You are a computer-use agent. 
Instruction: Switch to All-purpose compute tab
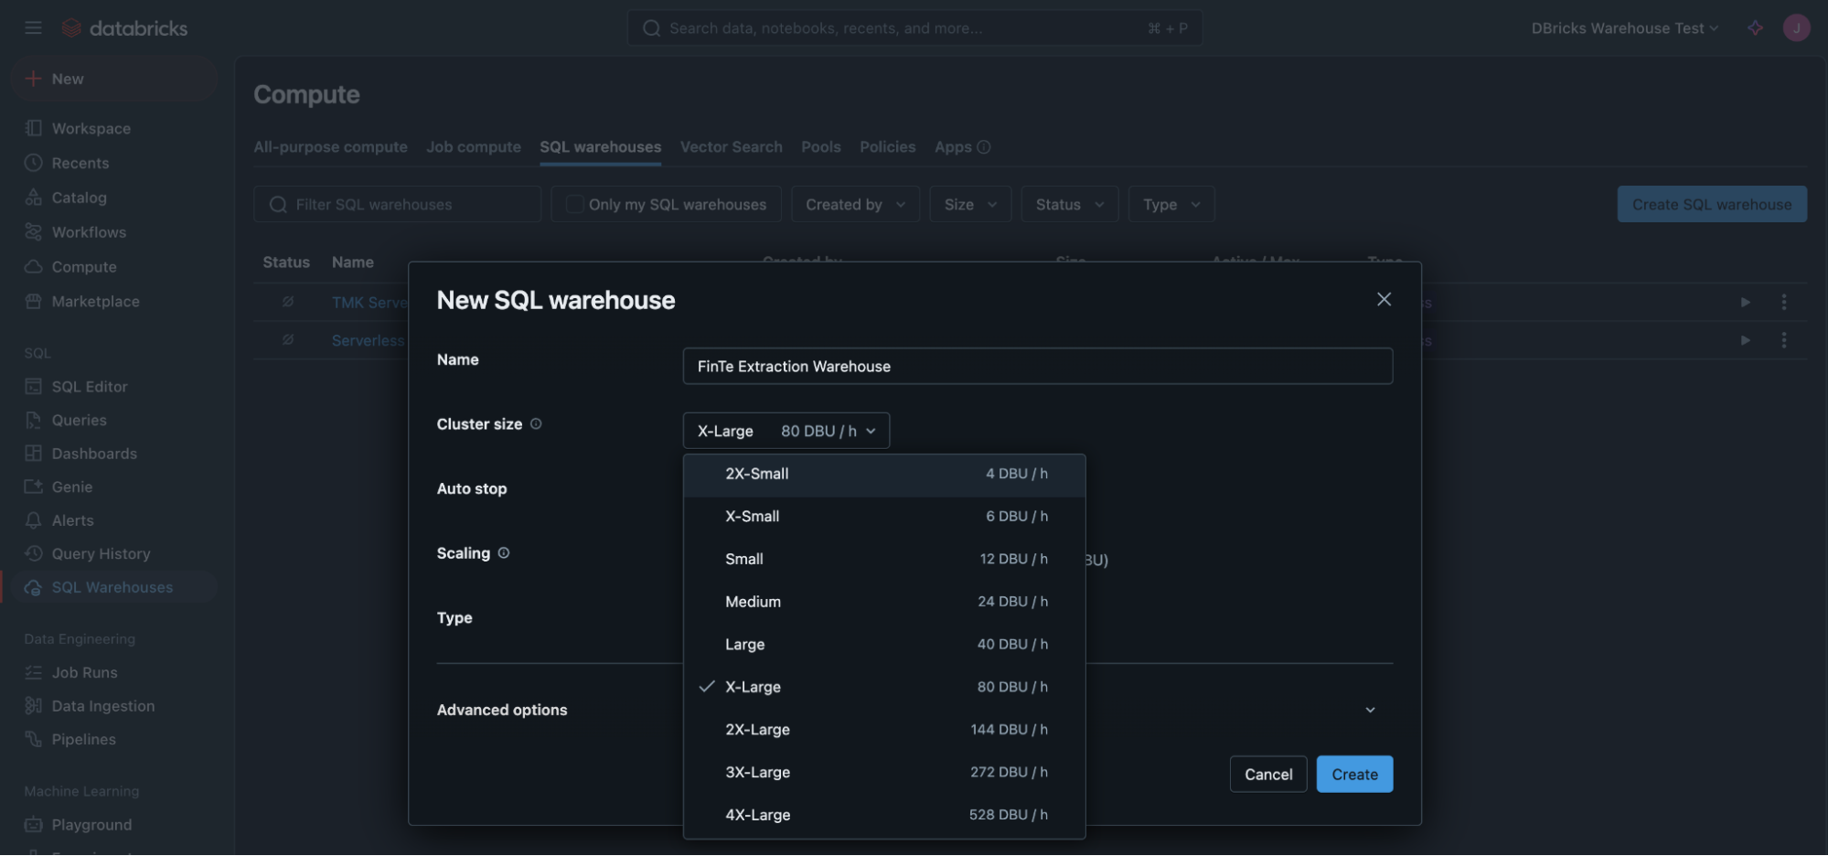coord(330,146)
